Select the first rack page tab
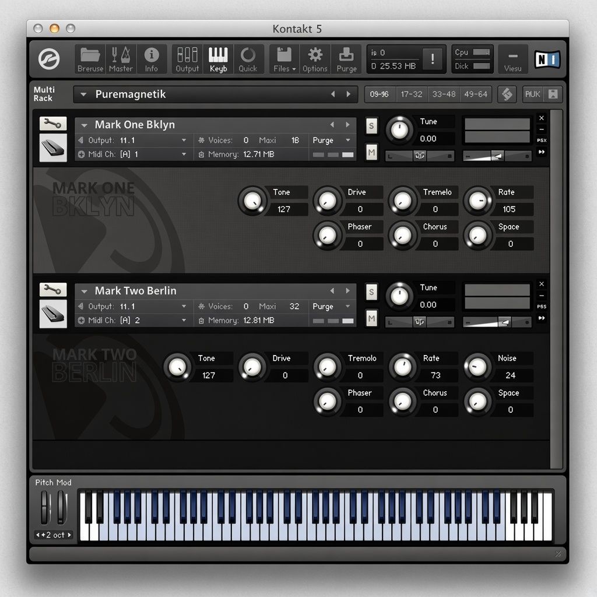Image resolution: width=597 pixels, height=597 pixels. tap(380, 94)
